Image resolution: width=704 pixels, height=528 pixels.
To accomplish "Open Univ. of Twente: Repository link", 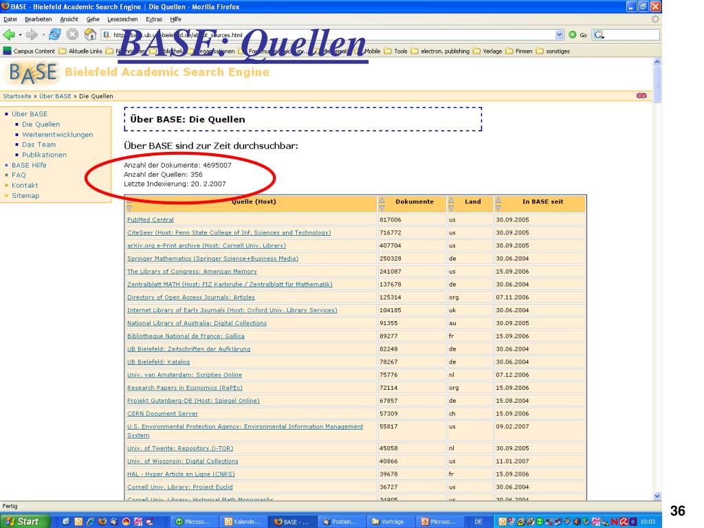I will (180, 448).
